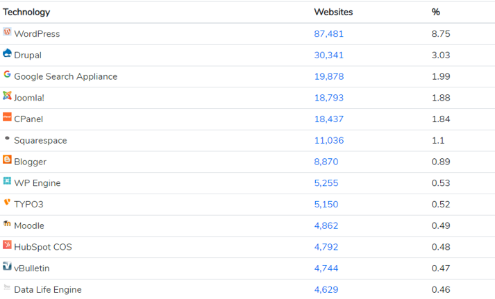The height and width of the screenshot is (299, 495).
Task: Click the TYPO3 logo icon
Action: [x=7, y=202]
